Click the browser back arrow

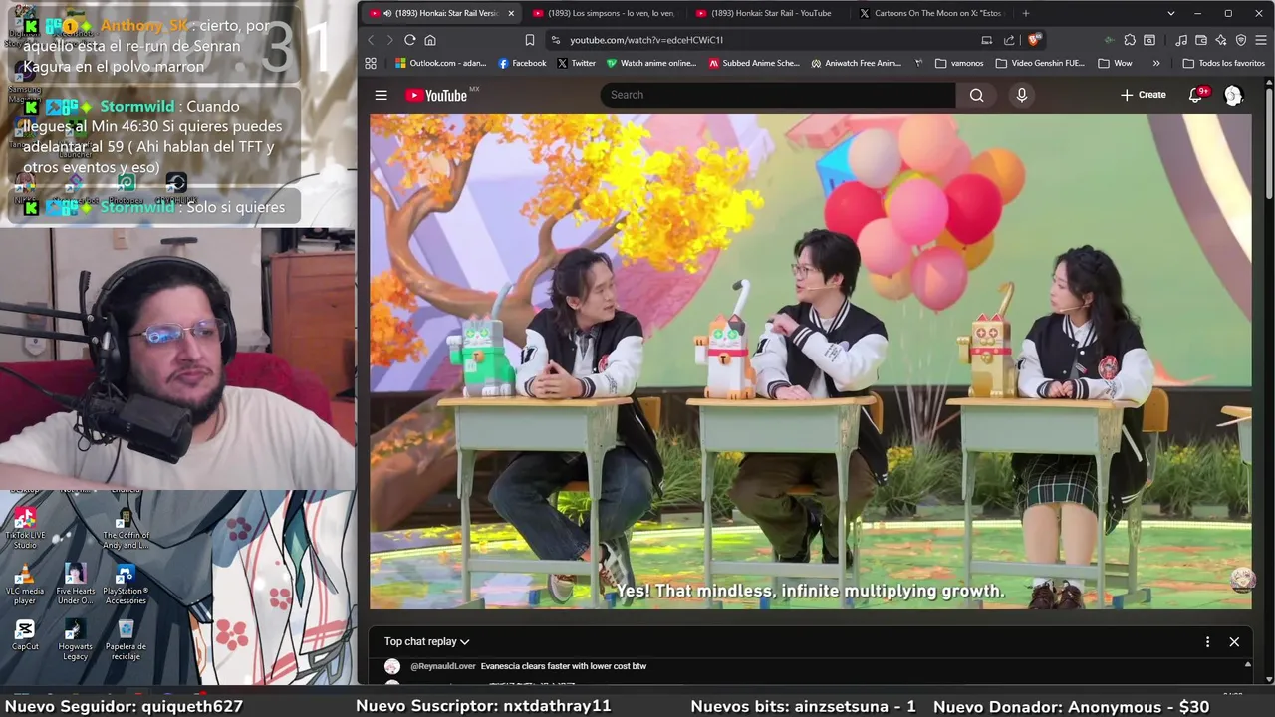click(x=371, y=40)
